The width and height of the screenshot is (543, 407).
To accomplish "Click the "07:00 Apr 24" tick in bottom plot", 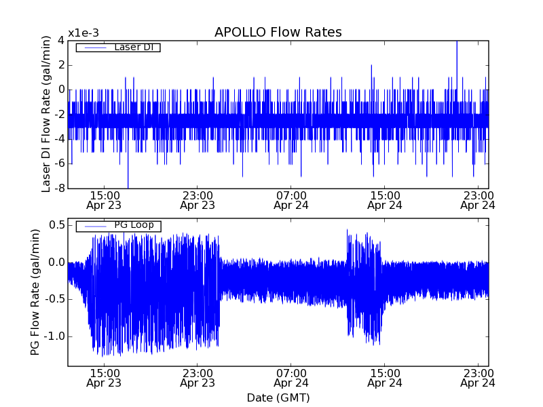I will (x=291, y=377).
